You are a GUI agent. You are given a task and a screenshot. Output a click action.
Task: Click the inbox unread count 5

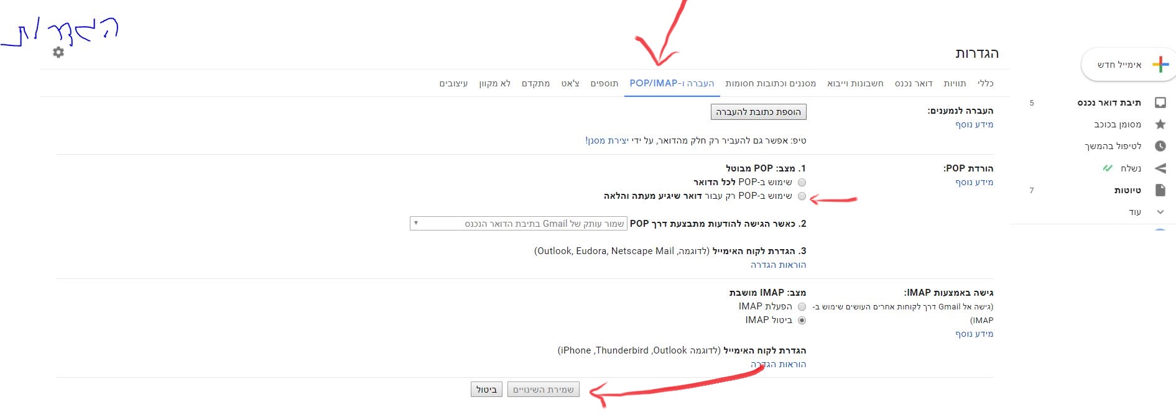(1032, 103)
